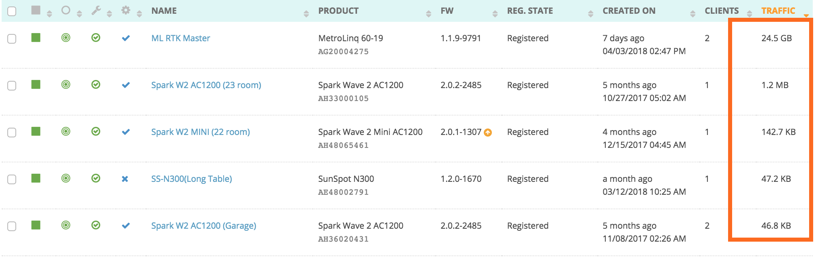
Task: Click the green target icon for ML RTK Master
Action: point(66,38)
